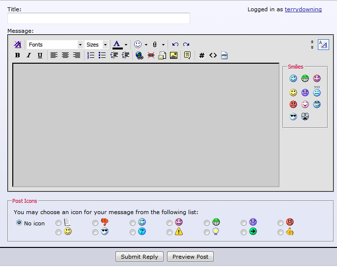Increase indent of text

coord(125,55)
